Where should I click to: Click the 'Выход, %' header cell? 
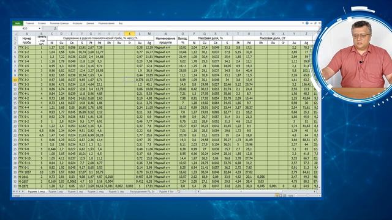[x=183, y=40]
